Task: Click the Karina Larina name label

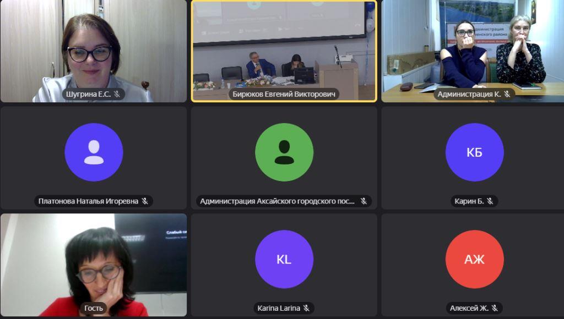Action: coord(279,308)
